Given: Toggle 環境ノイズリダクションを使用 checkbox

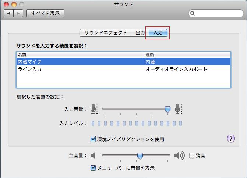Looking at the screenshot, I should [x=93, y=139].
